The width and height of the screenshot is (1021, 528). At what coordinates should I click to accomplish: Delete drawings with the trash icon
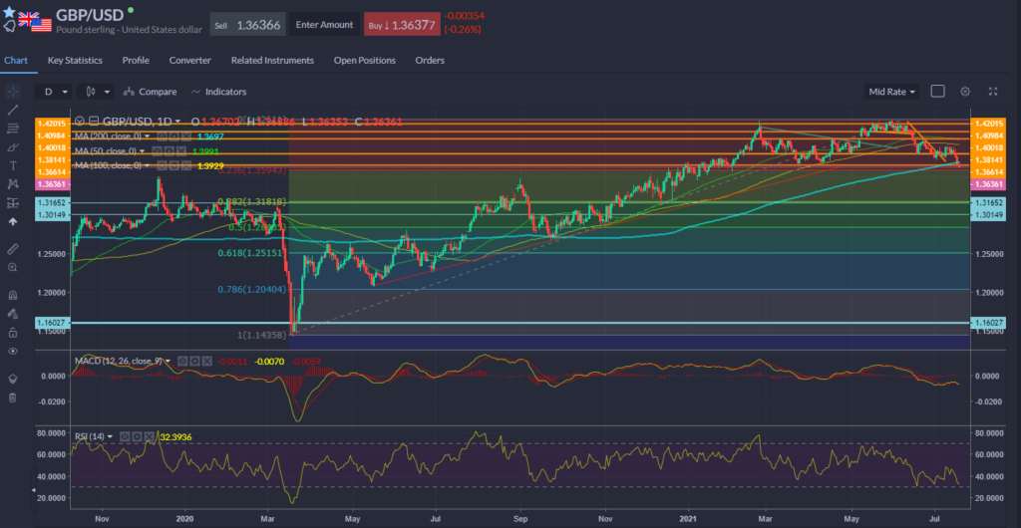tap(12, 397)
